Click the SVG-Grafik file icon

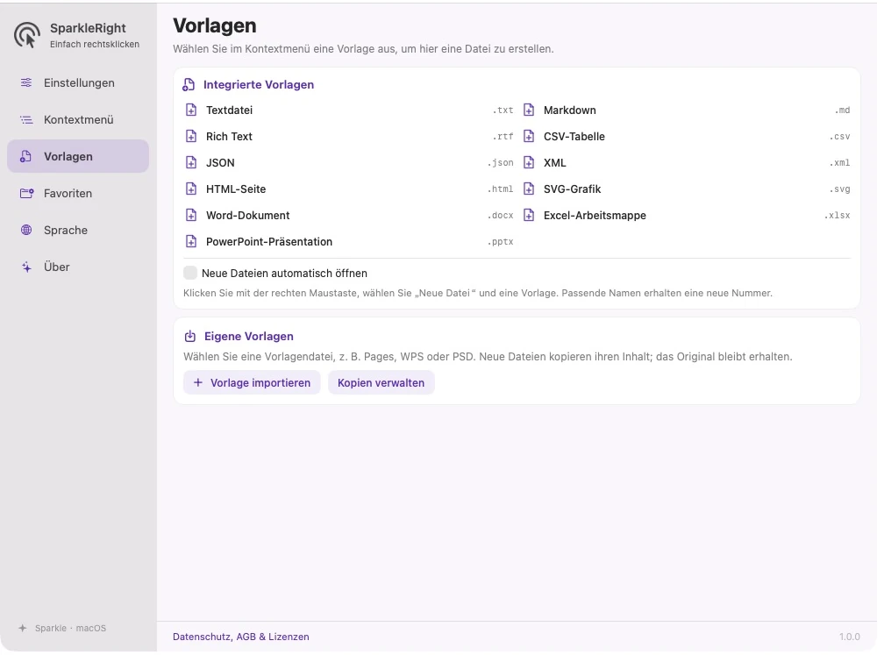pos(529,189)
